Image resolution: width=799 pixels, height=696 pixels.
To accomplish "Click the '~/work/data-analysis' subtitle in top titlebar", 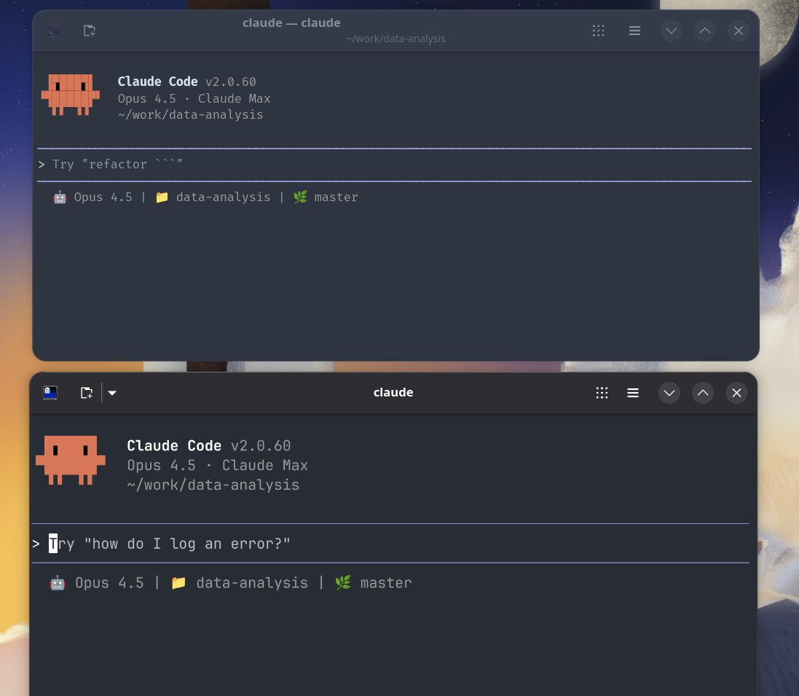I will (395, 39).
